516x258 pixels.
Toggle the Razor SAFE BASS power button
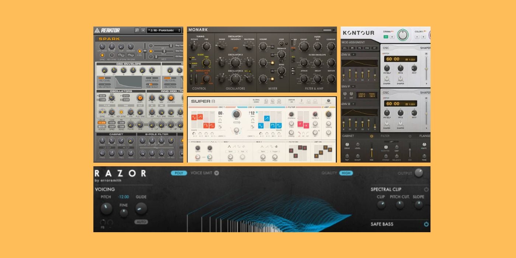426,224
